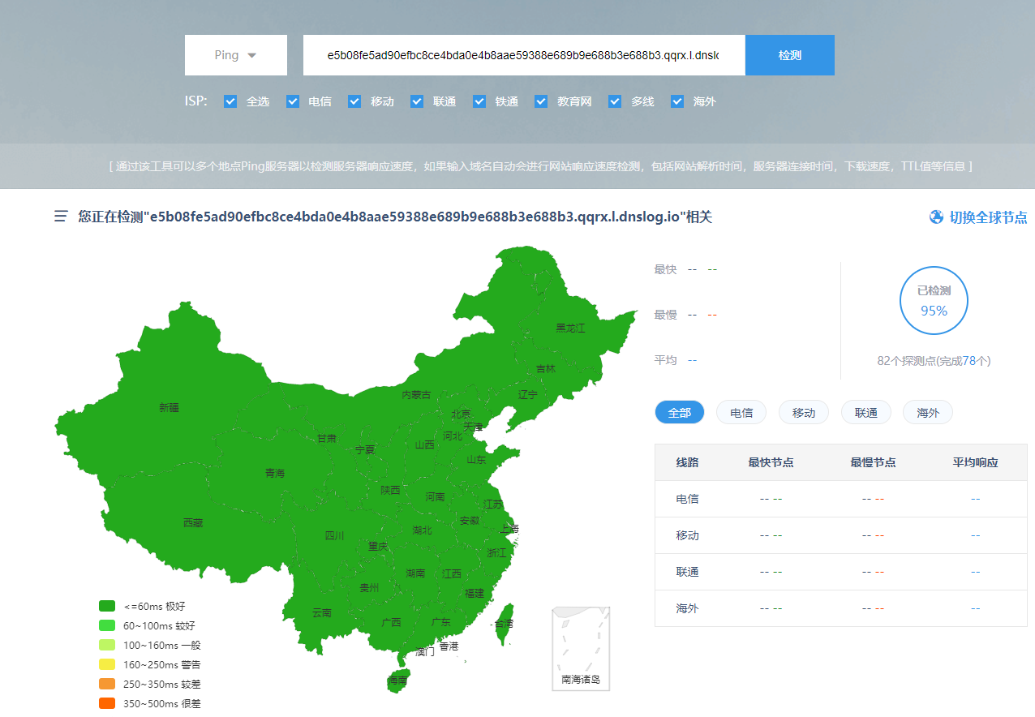This screenshot has height=717, width=1035.
Task: Click the dropdown caret next to Ping
Action: tap(251, 55)
